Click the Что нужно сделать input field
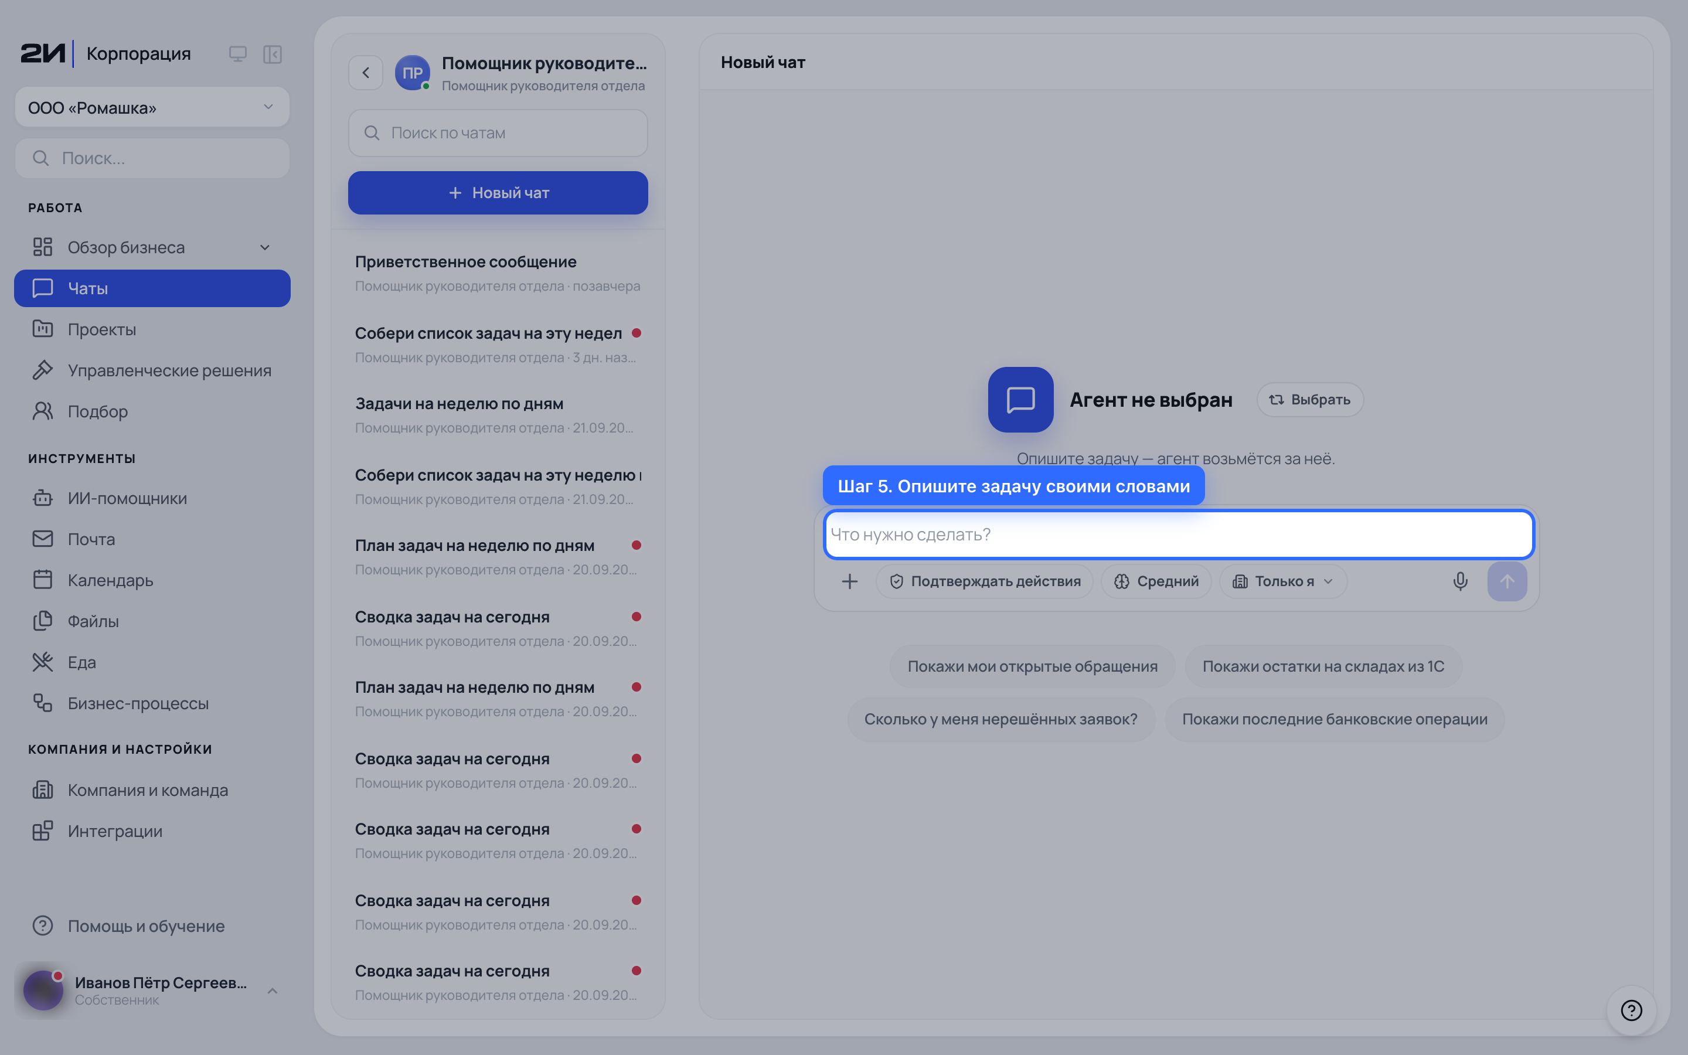 tap(1178, 535)
